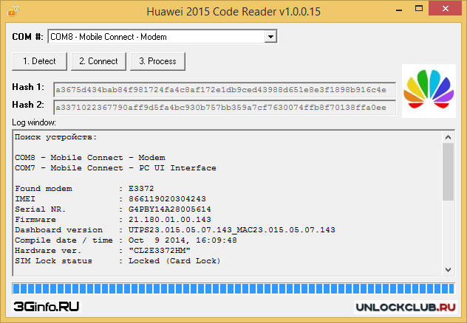Click the blue progress bar

(x=234, y=288)
